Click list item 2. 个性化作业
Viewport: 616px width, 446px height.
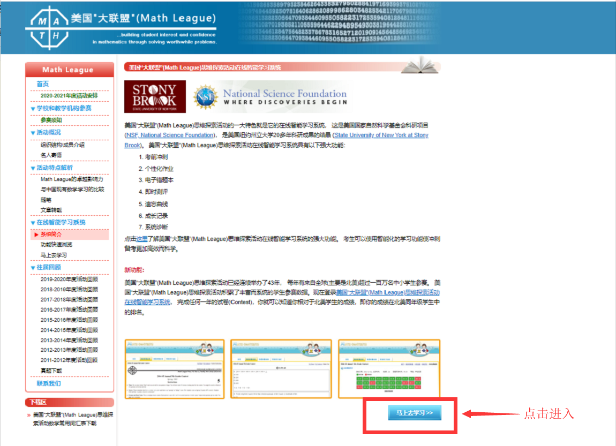(156, 169)
